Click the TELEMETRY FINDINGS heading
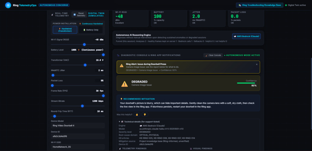 tap(134, 148)
